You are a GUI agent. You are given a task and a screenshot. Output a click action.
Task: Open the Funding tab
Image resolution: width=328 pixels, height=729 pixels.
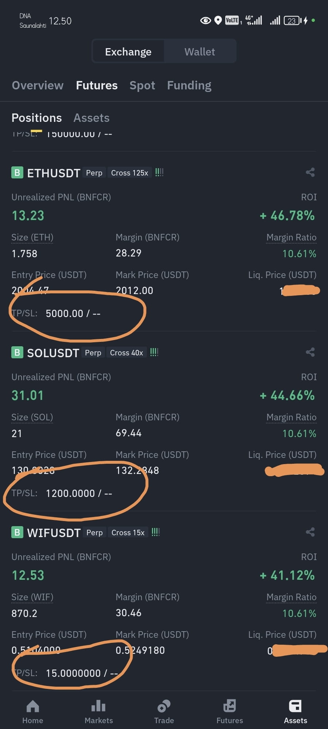(189, 85)
